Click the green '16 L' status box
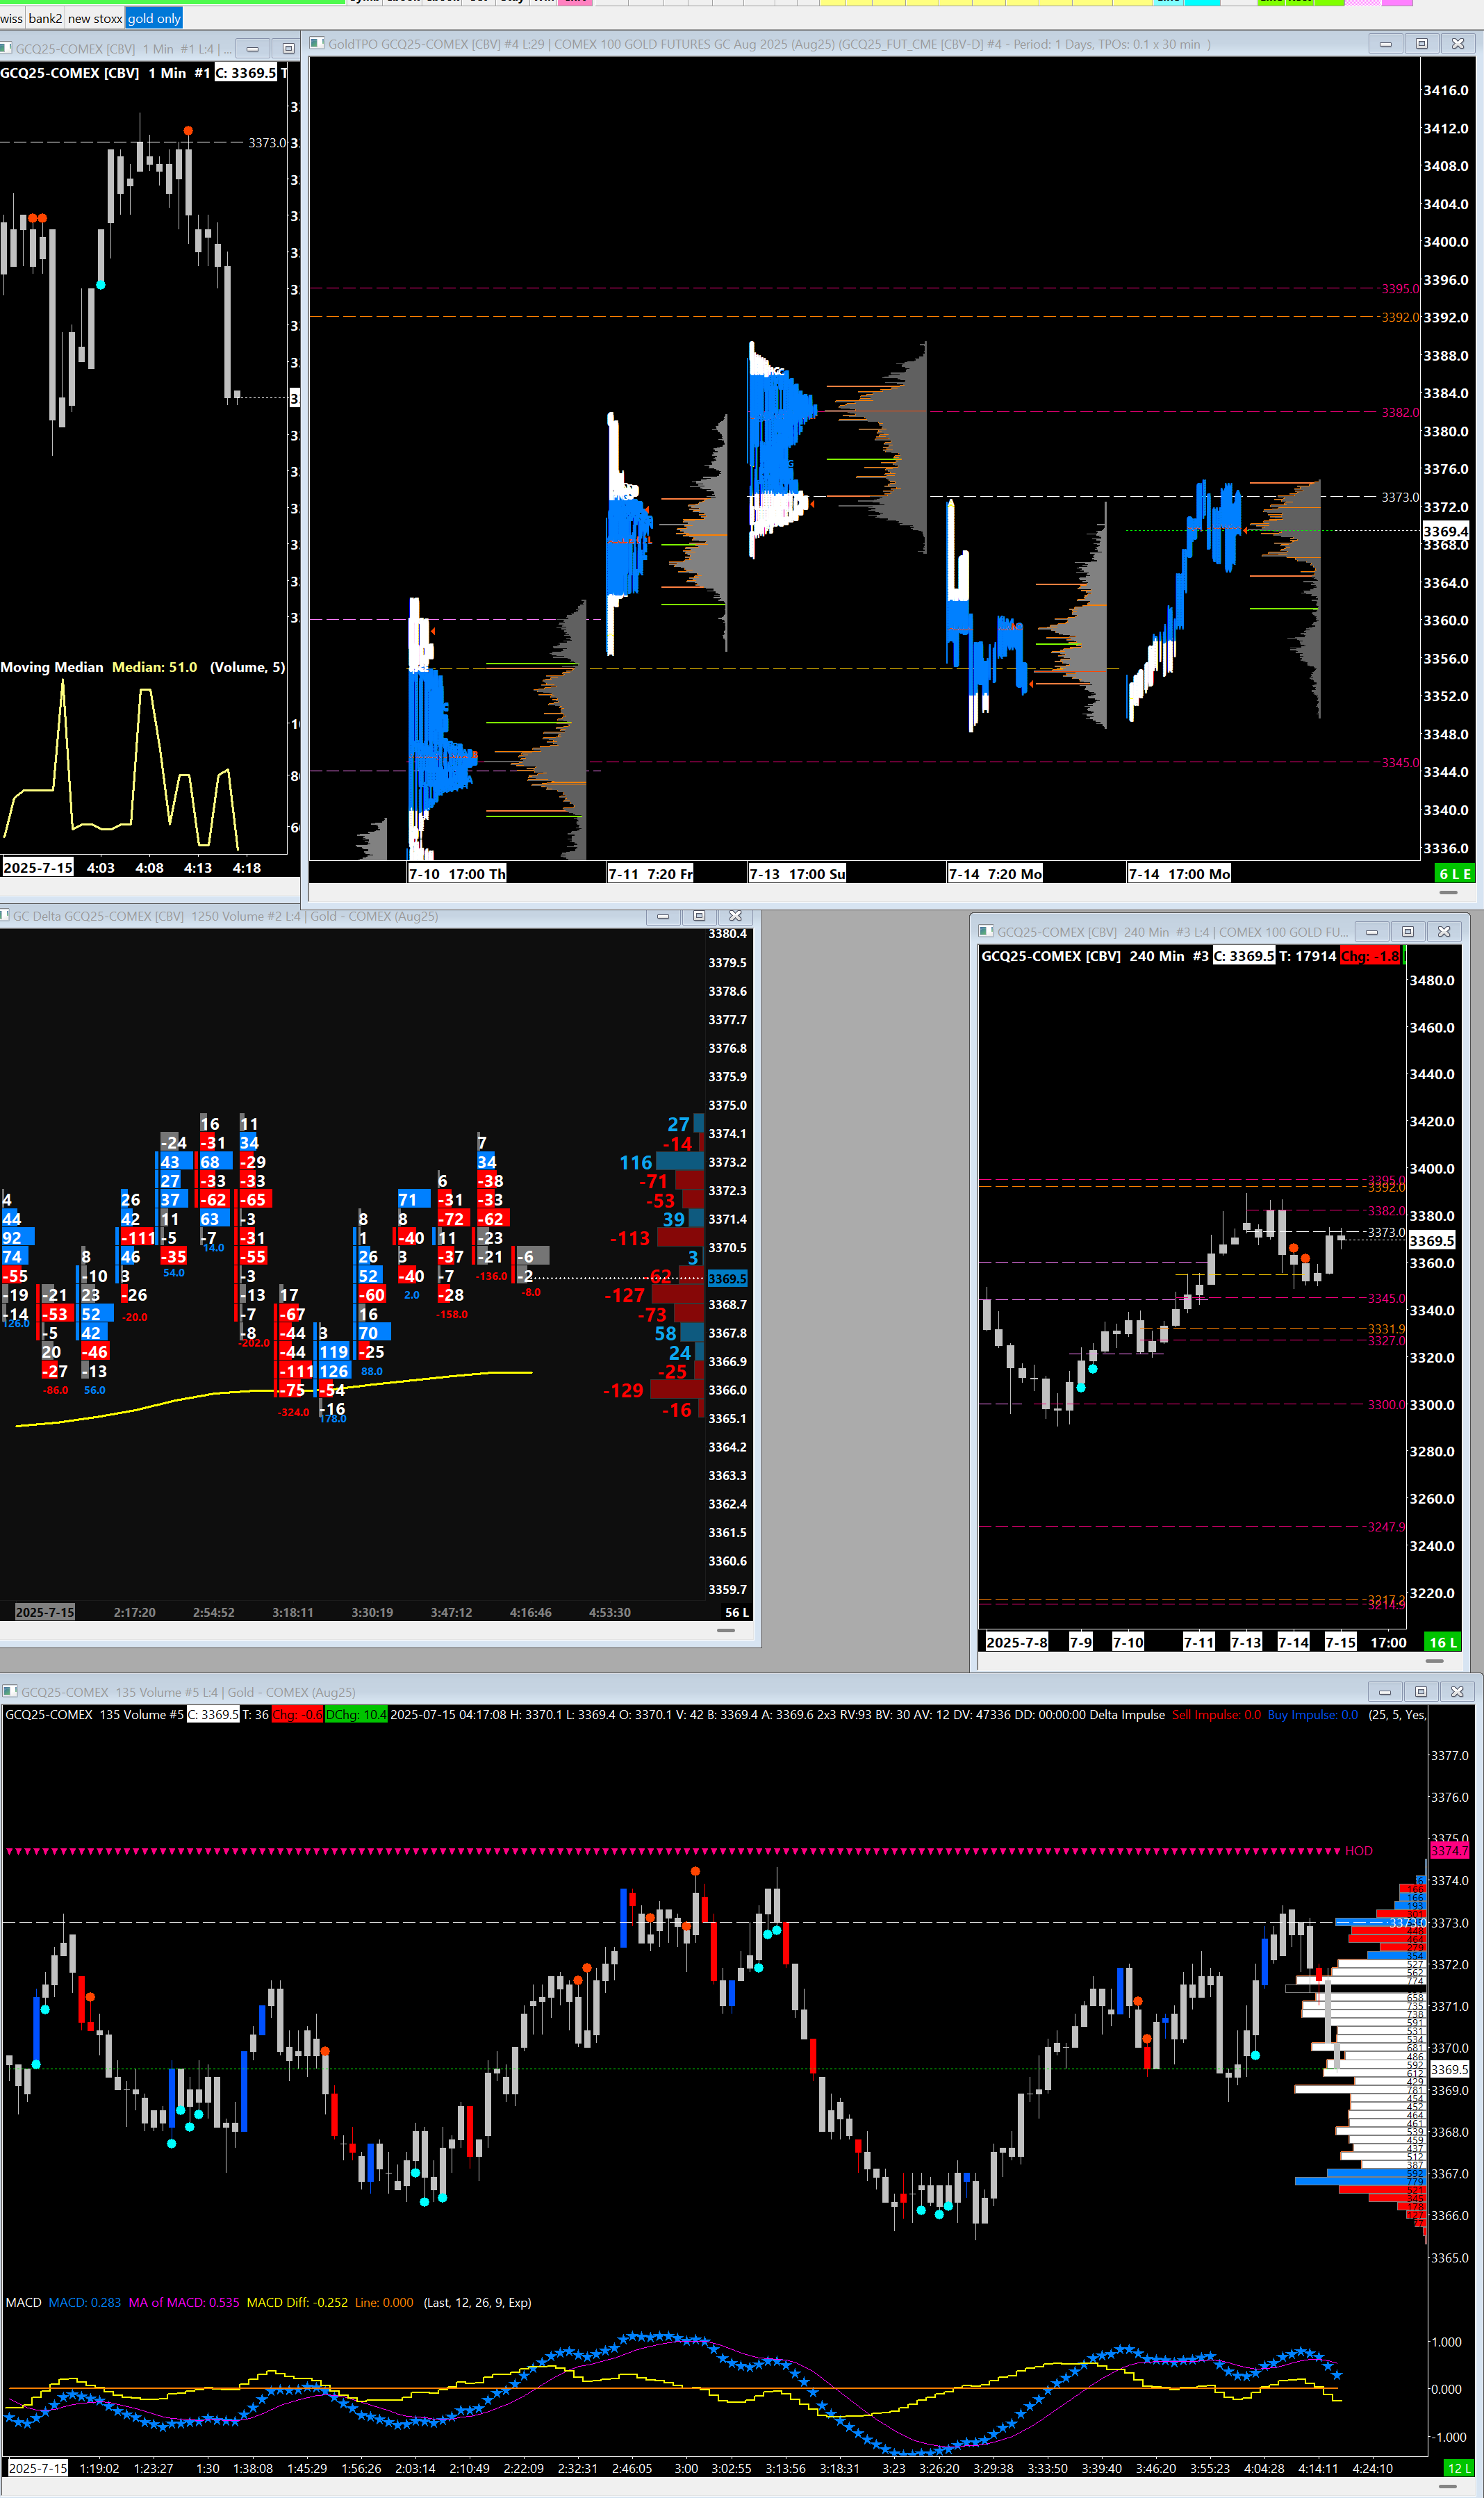The height and width of the screenshot is (2498, 1484). pyautogui.click(x=1443, y=1642)
